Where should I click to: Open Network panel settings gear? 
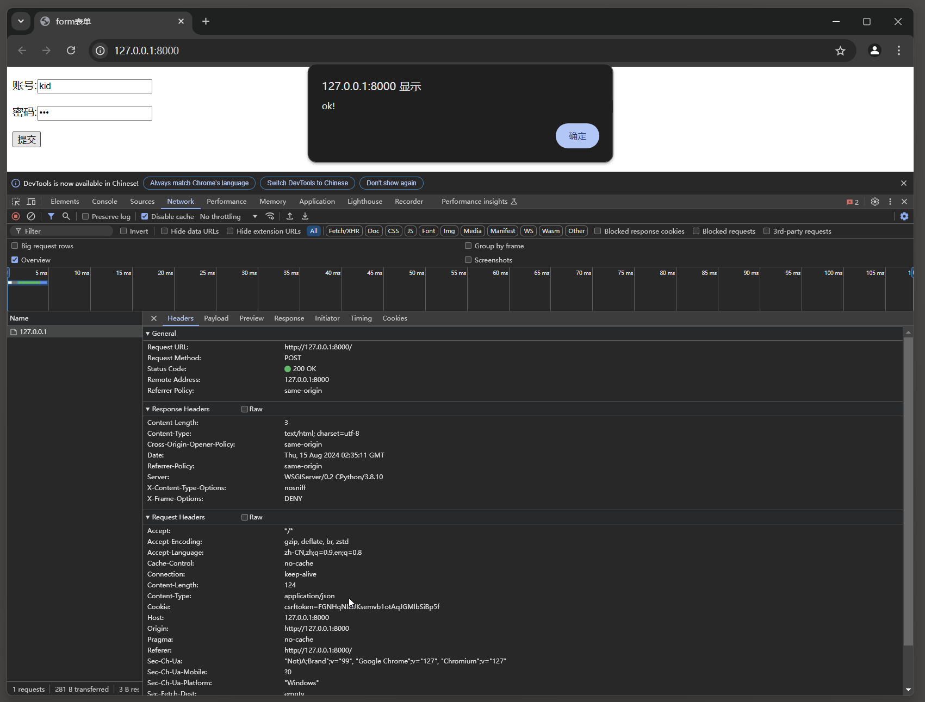[x=904, y=216]
